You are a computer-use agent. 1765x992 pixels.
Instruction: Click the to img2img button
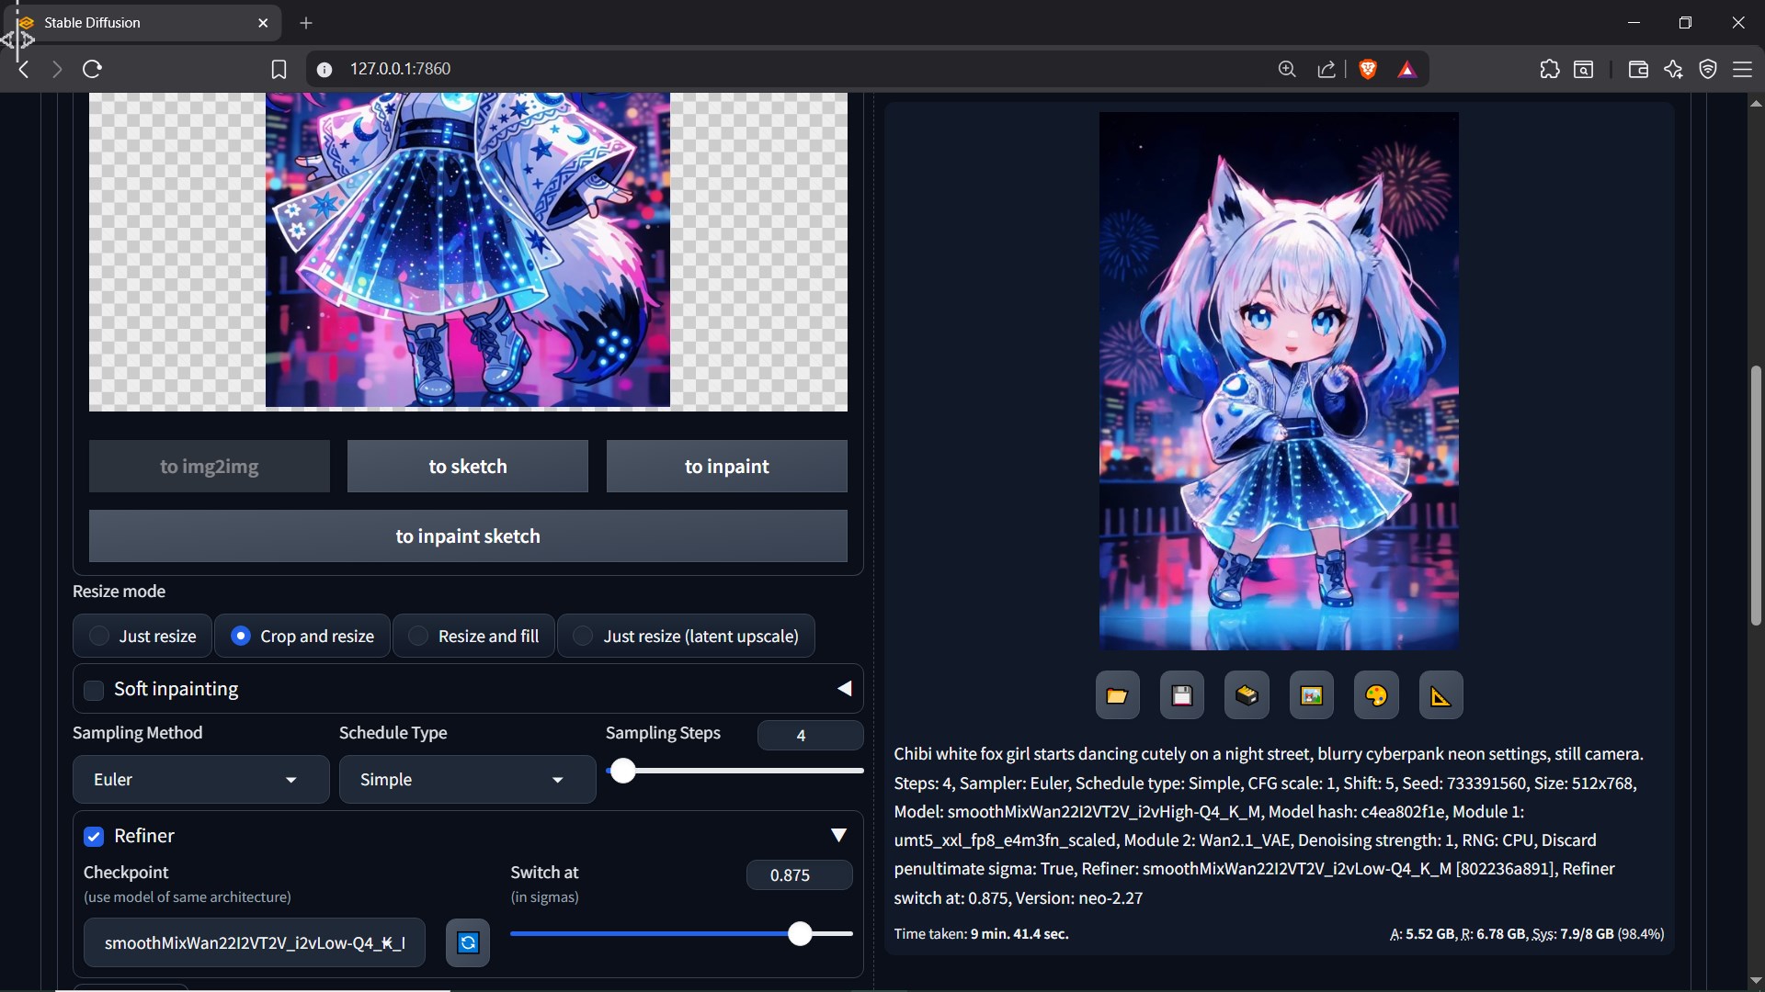click(x=210, y=467)
